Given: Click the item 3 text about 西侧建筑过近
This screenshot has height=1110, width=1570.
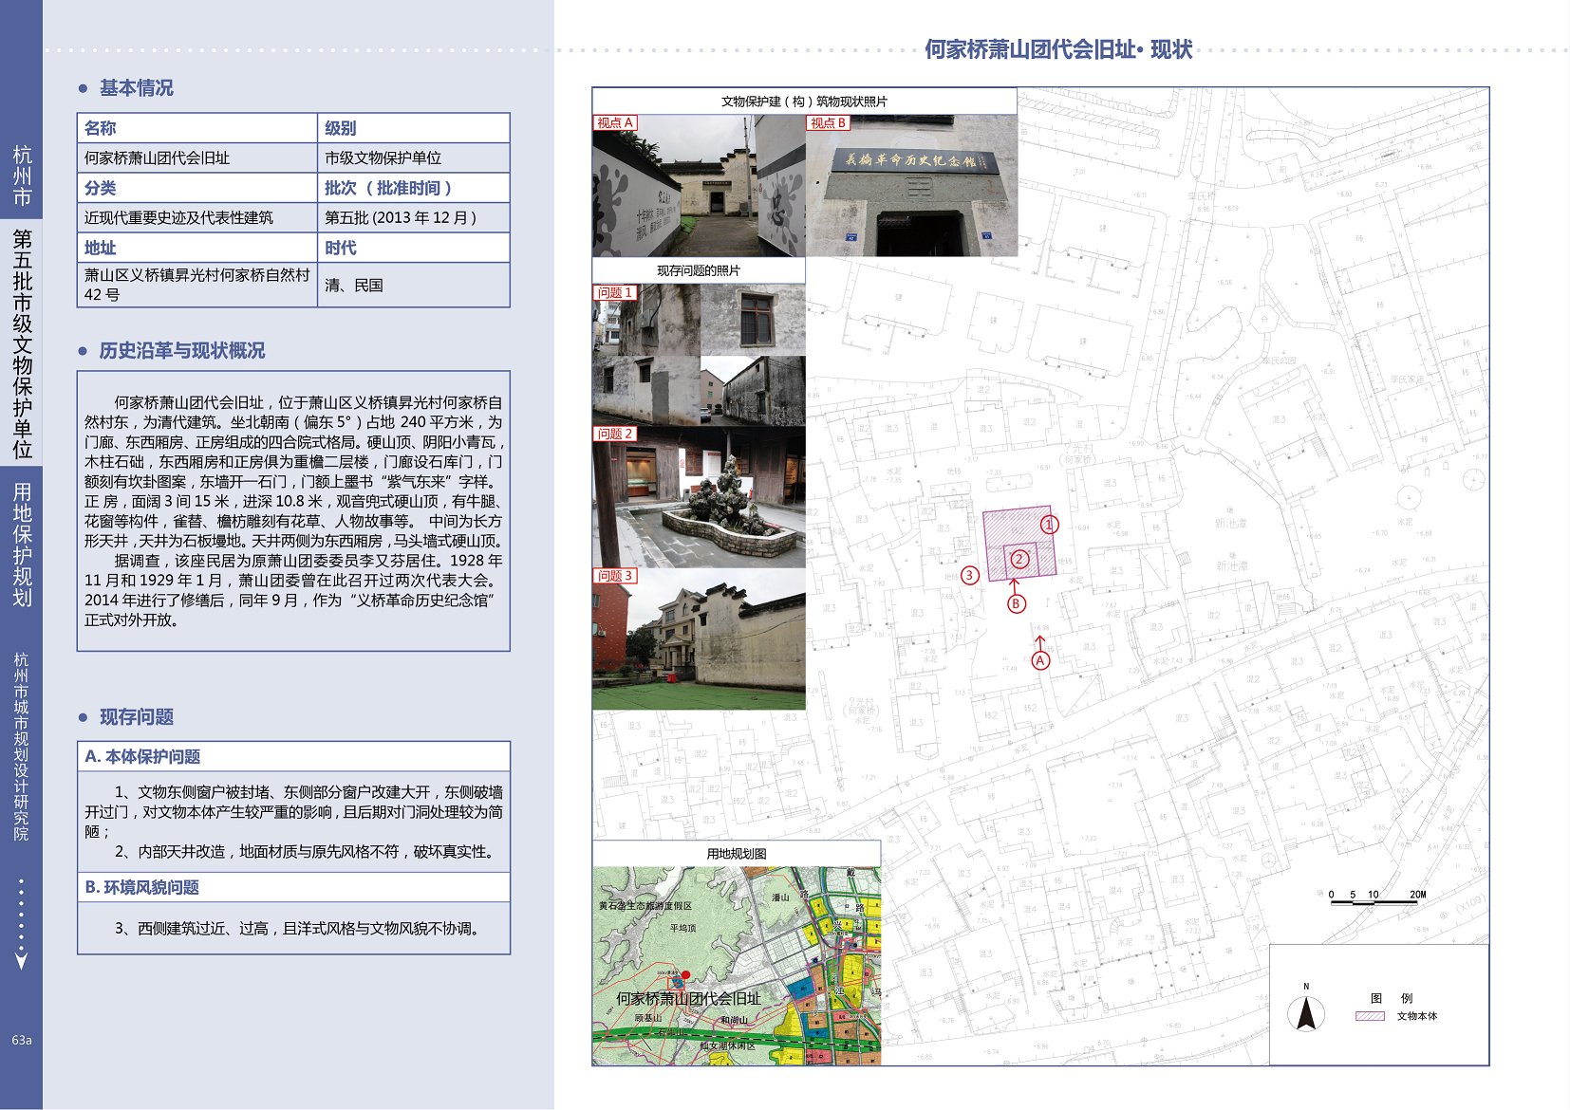Looking at the screenshot, I should click(x=299, y=929).
